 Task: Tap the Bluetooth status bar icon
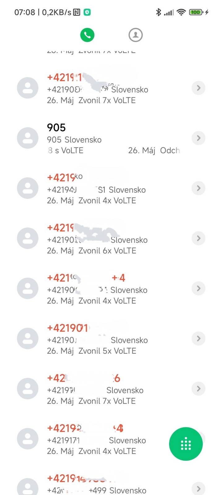click(159, 12)
